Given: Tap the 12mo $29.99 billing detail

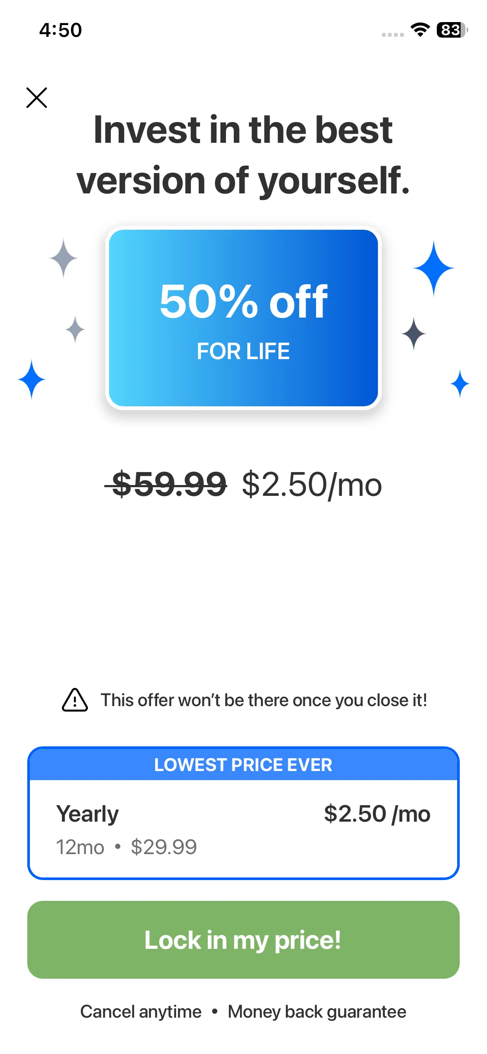Looking at the screenshot, I should 126,847.
